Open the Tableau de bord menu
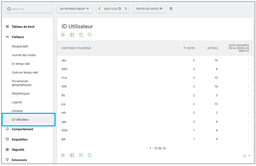The image size is (256, 166). 23,27
